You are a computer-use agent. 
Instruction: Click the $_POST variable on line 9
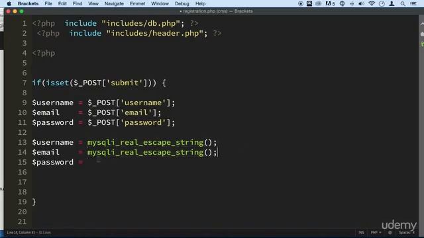(x=101, y=103)
